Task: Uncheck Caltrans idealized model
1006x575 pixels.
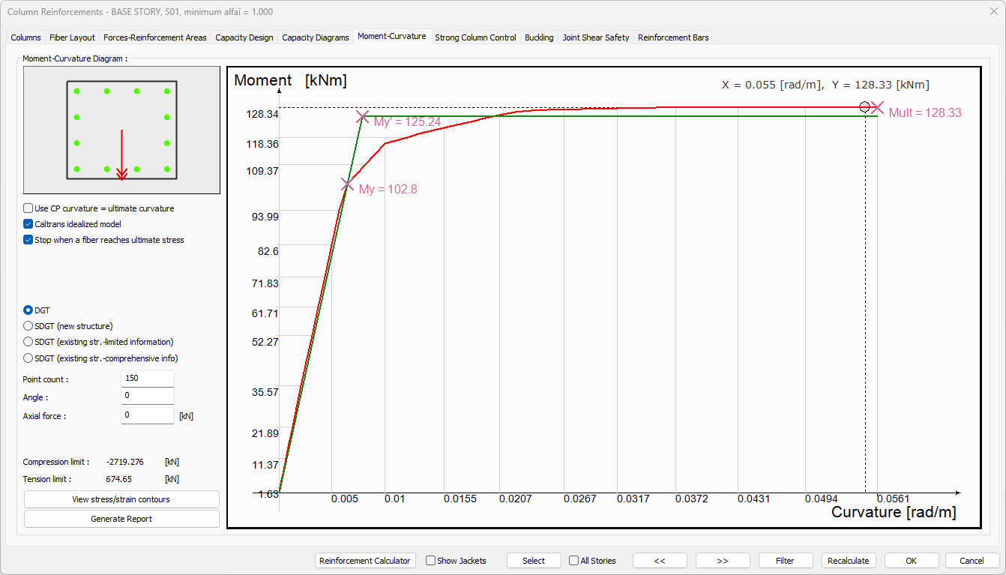Action: point(28,224)
